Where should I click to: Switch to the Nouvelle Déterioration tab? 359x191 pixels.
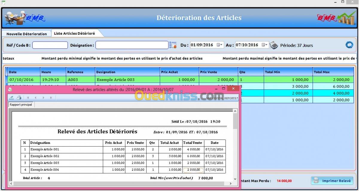coord(27,34)
